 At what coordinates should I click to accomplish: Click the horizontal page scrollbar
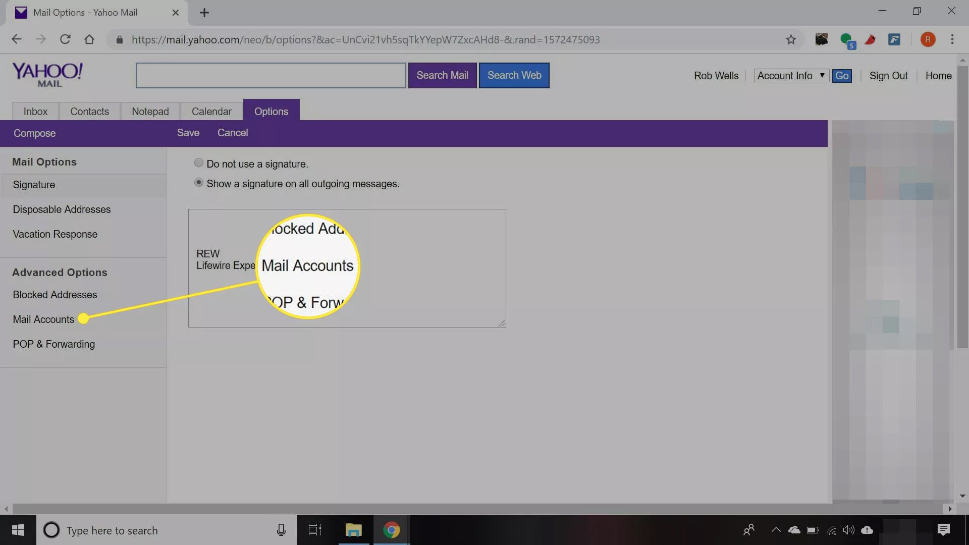tap(477, 509)
